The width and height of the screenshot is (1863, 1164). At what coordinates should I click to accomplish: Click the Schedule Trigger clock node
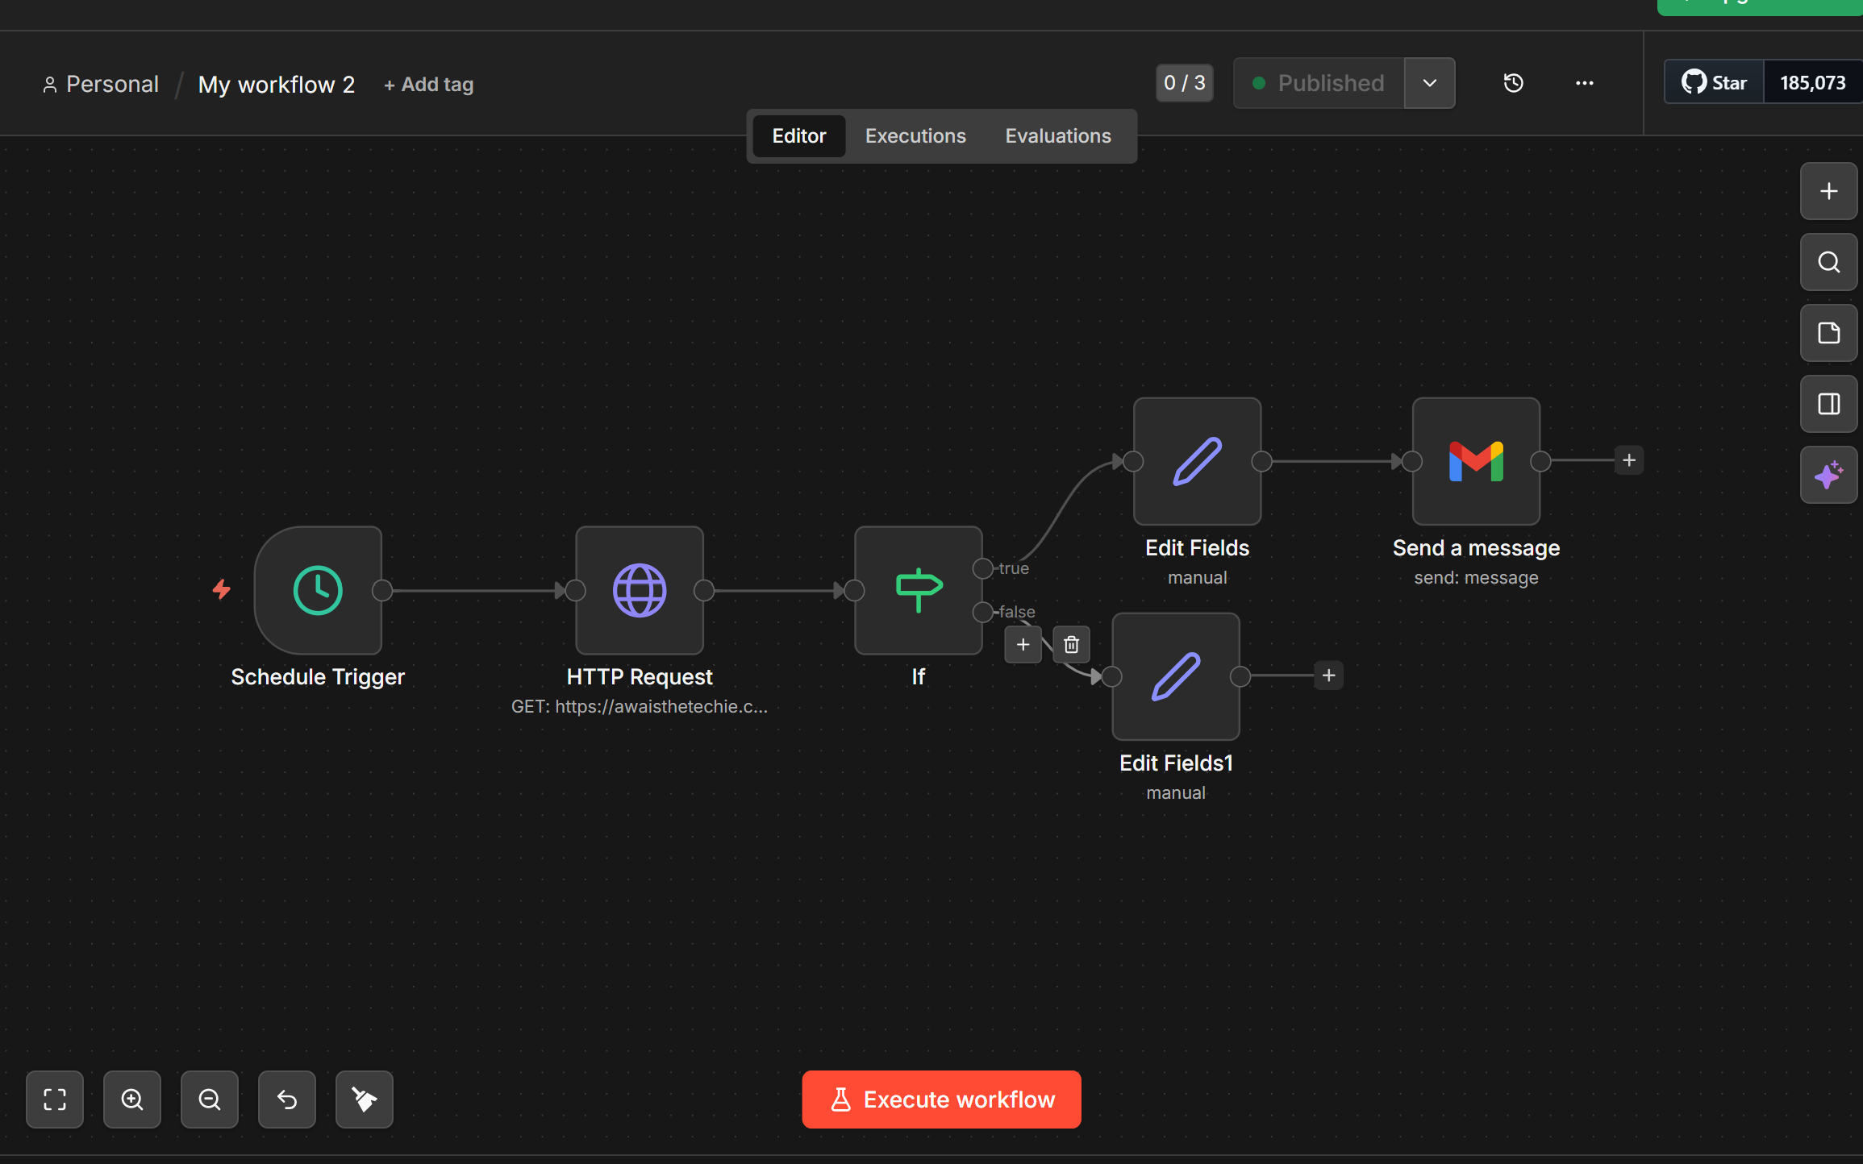(318, 590)
